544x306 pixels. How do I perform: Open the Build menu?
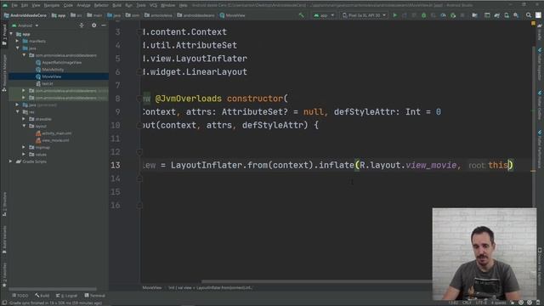coord(117,5)
